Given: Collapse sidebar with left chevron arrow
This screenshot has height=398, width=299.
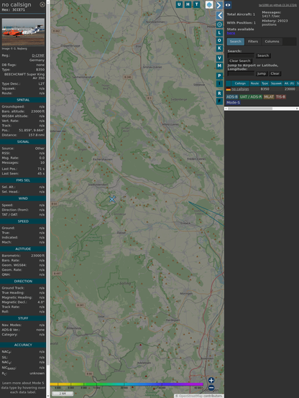Looking at the screenshot, I should click(x=219, y=16).
